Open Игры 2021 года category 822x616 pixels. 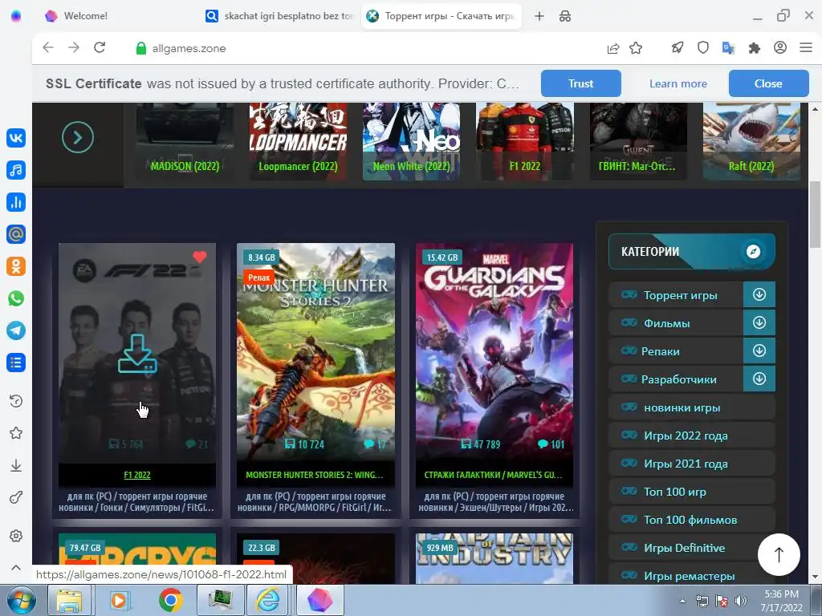[x=691, y=464]
